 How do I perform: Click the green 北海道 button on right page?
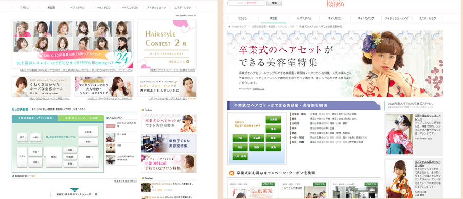pyautogui.click(x=273, y=120)
